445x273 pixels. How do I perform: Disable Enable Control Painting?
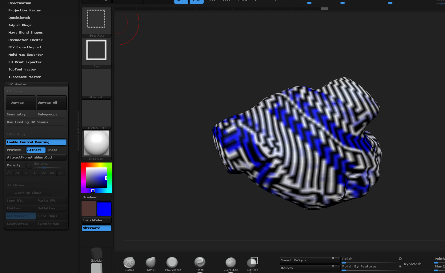[36, 142]
